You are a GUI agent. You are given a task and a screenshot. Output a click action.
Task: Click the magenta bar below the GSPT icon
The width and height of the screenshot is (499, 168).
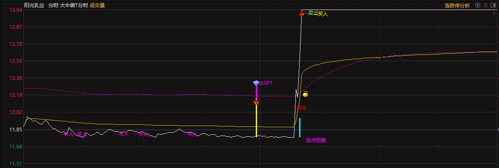click(256, 93)
